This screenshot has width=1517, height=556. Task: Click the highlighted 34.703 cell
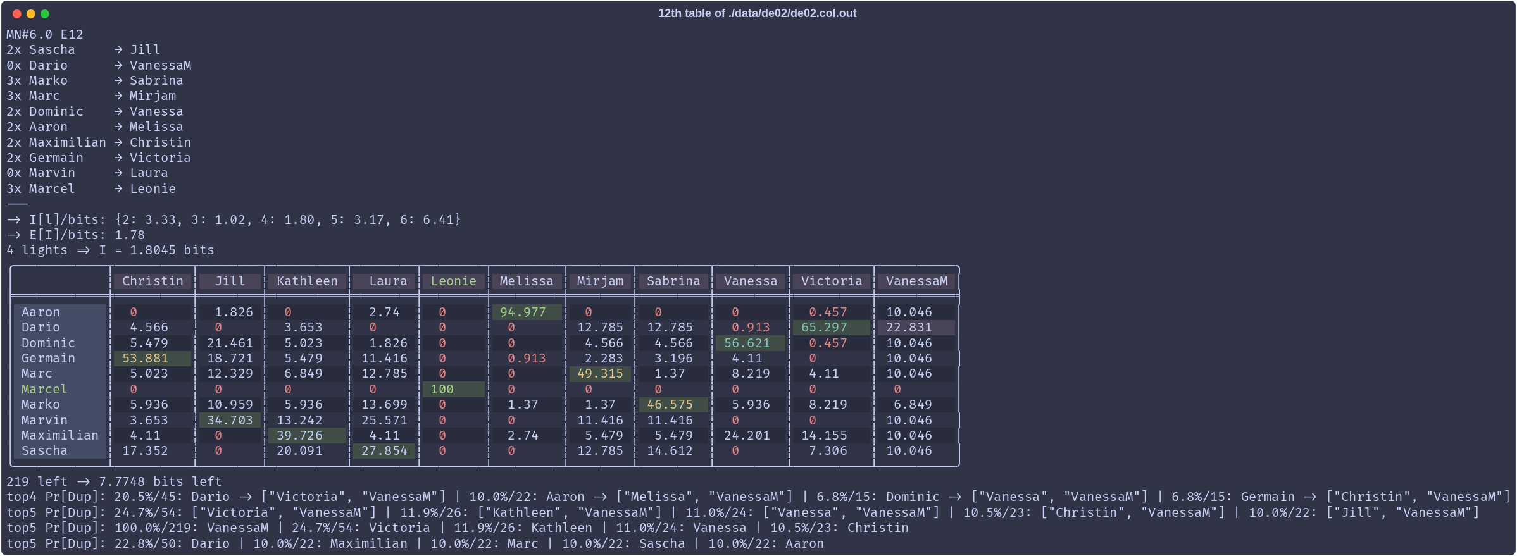pyautogui.click(x=230, y=420)
